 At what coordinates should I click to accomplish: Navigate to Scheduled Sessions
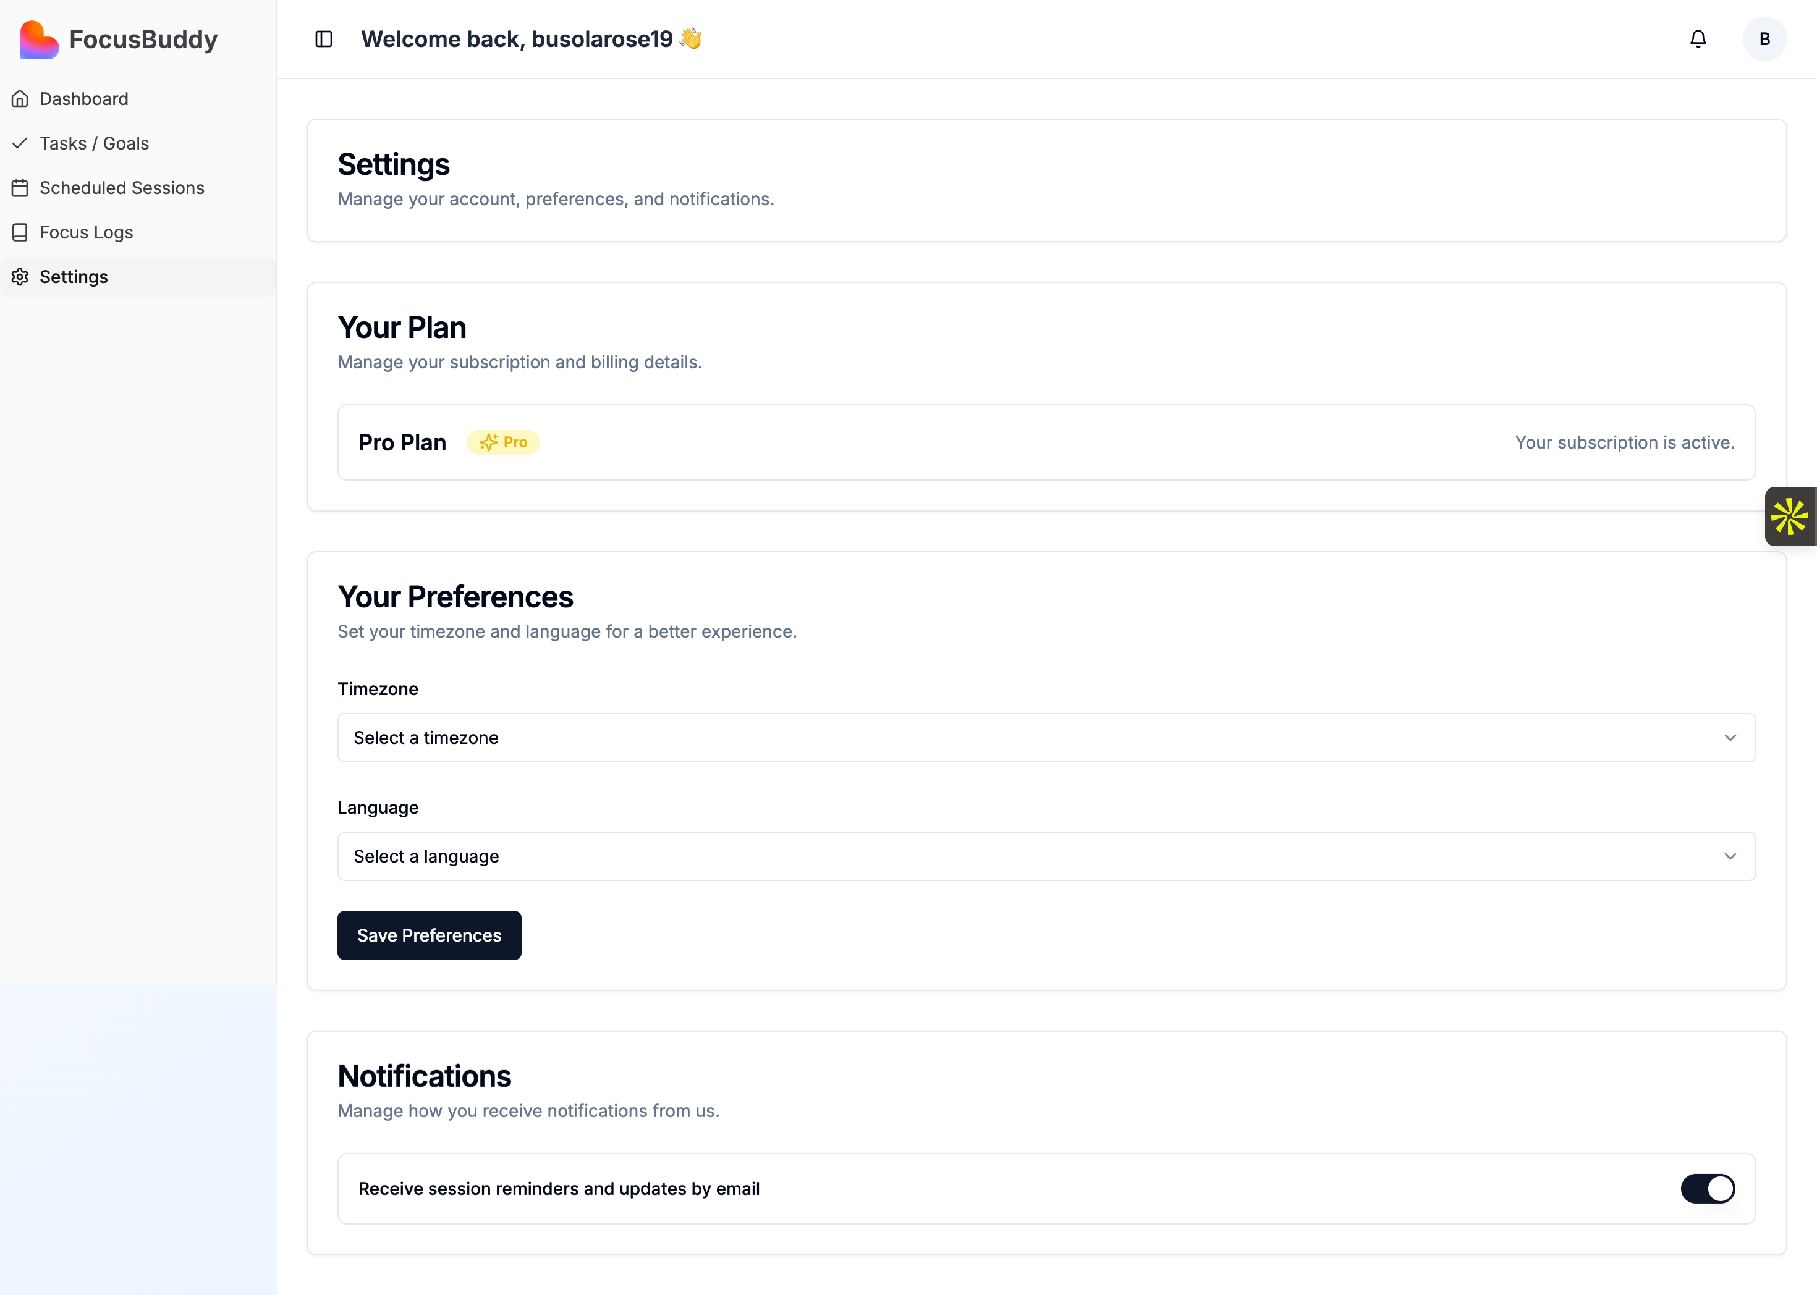coord(122,188)
